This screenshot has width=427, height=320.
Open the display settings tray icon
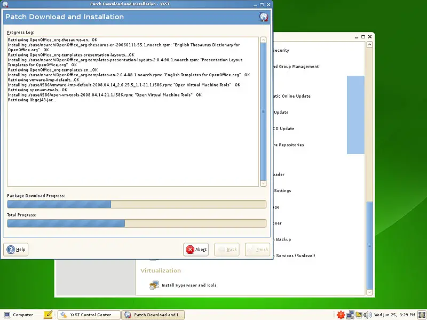click(359, 315)
